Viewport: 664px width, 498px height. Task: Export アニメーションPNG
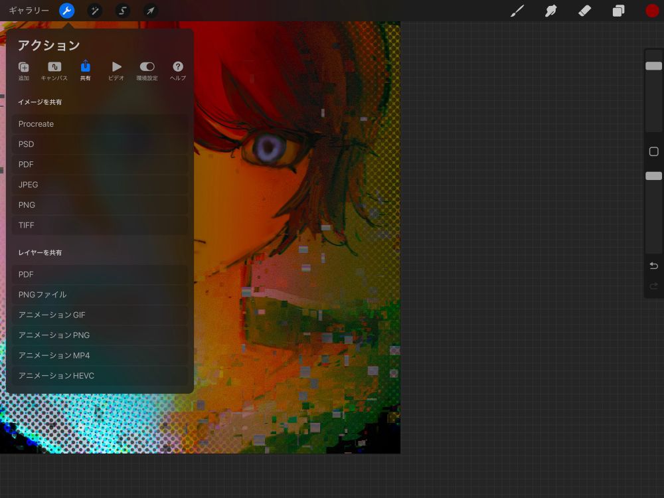click(100, 335)
